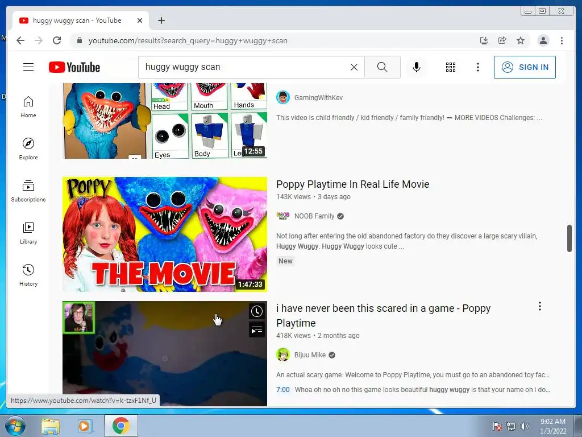Add Bijuu Mike video to queue

pyautogui.click(x=256, y=329)
